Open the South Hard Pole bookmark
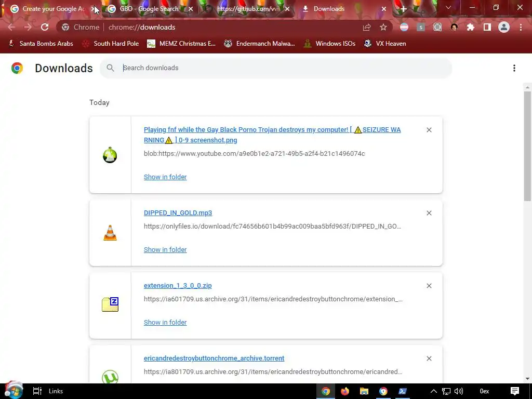Viewport: 532px width, 399px height. pos(111,44)
